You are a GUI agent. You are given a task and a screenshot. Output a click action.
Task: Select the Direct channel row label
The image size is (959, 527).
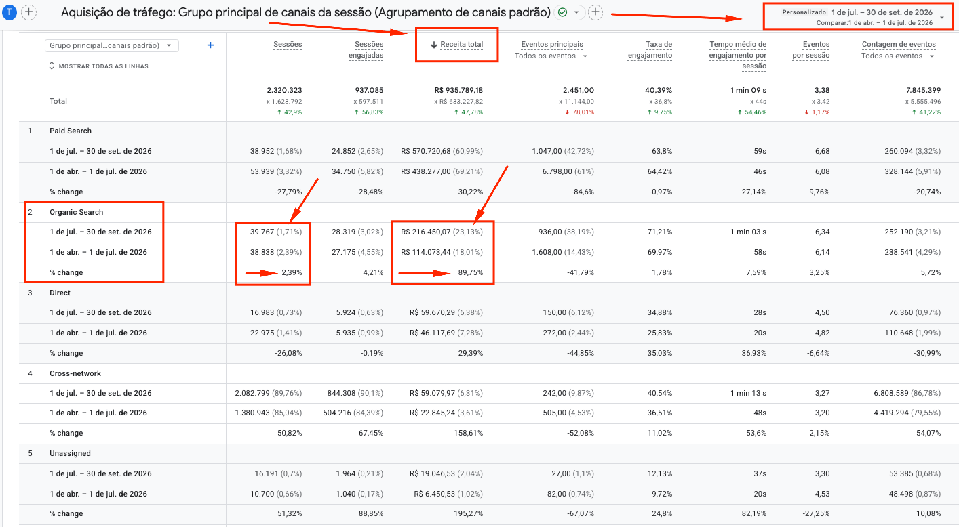[x=60, y=293]
